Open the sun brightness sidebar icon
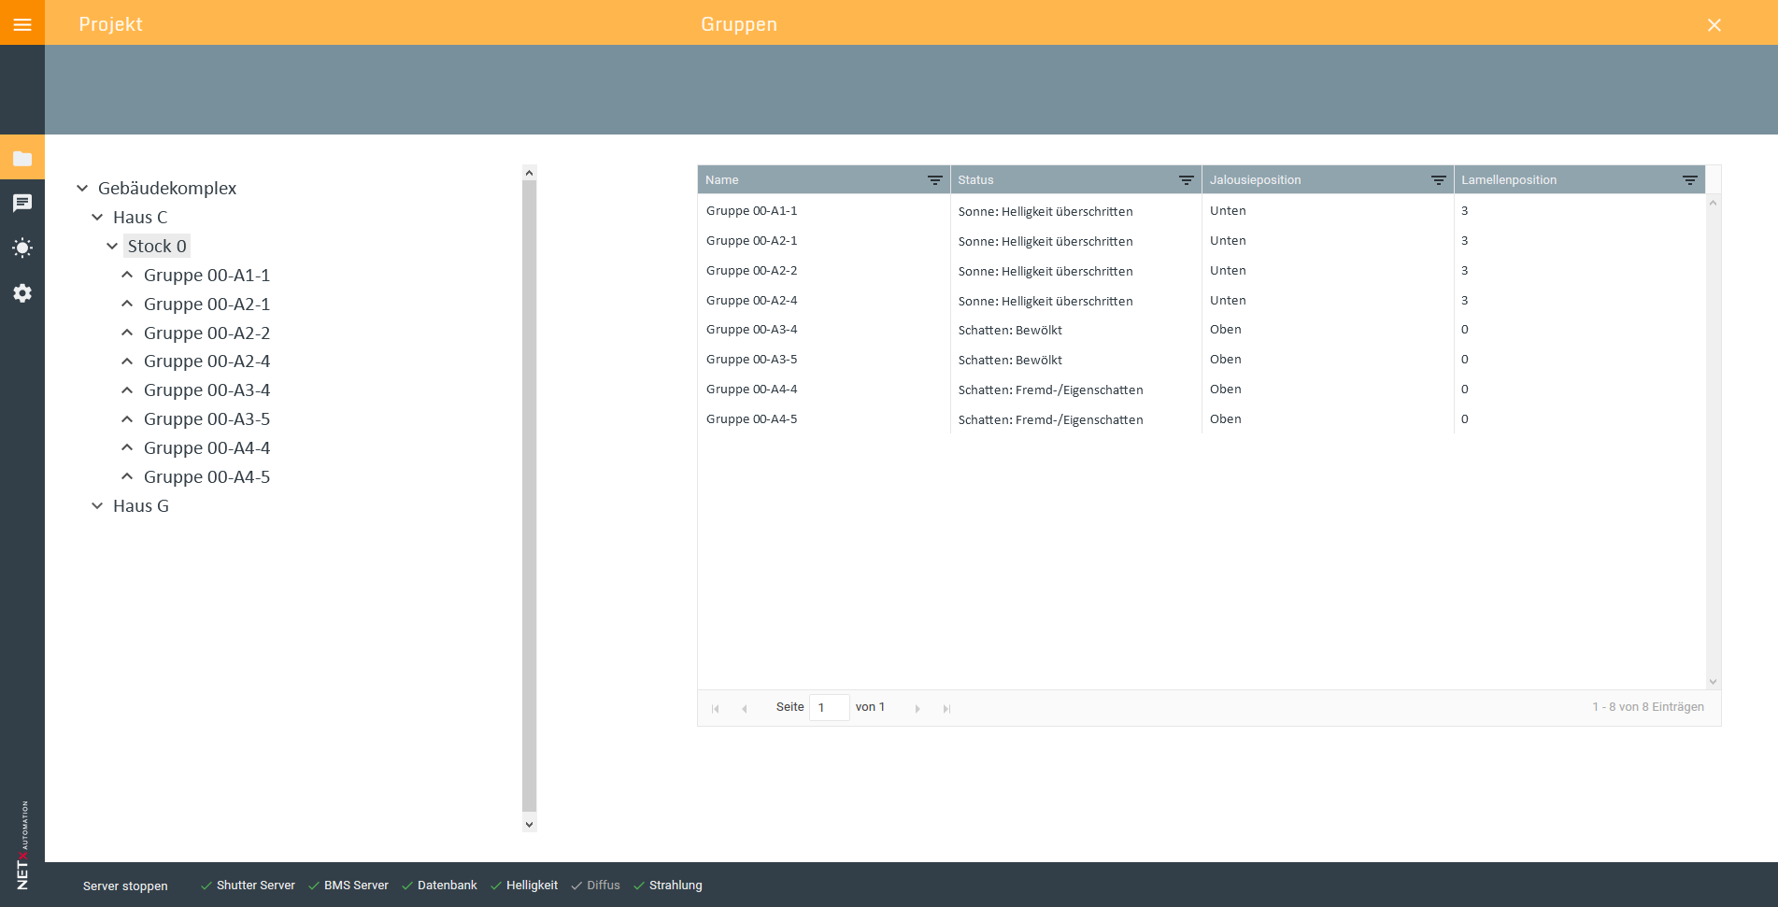Image resolution: width=1778 pixels, height=907 pixels. (22, 248)
